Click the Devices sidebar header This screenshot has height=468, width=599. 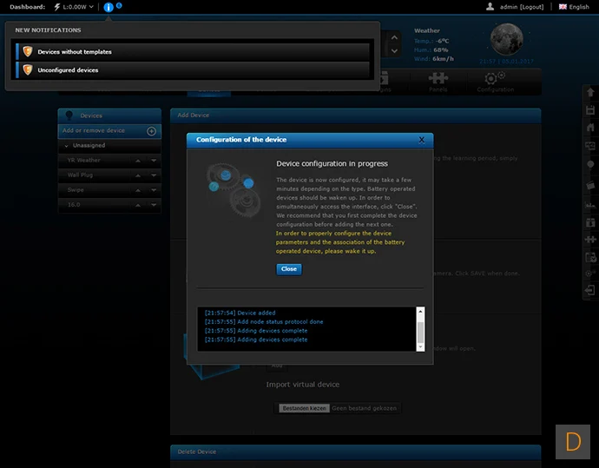[x=109, y=115]
